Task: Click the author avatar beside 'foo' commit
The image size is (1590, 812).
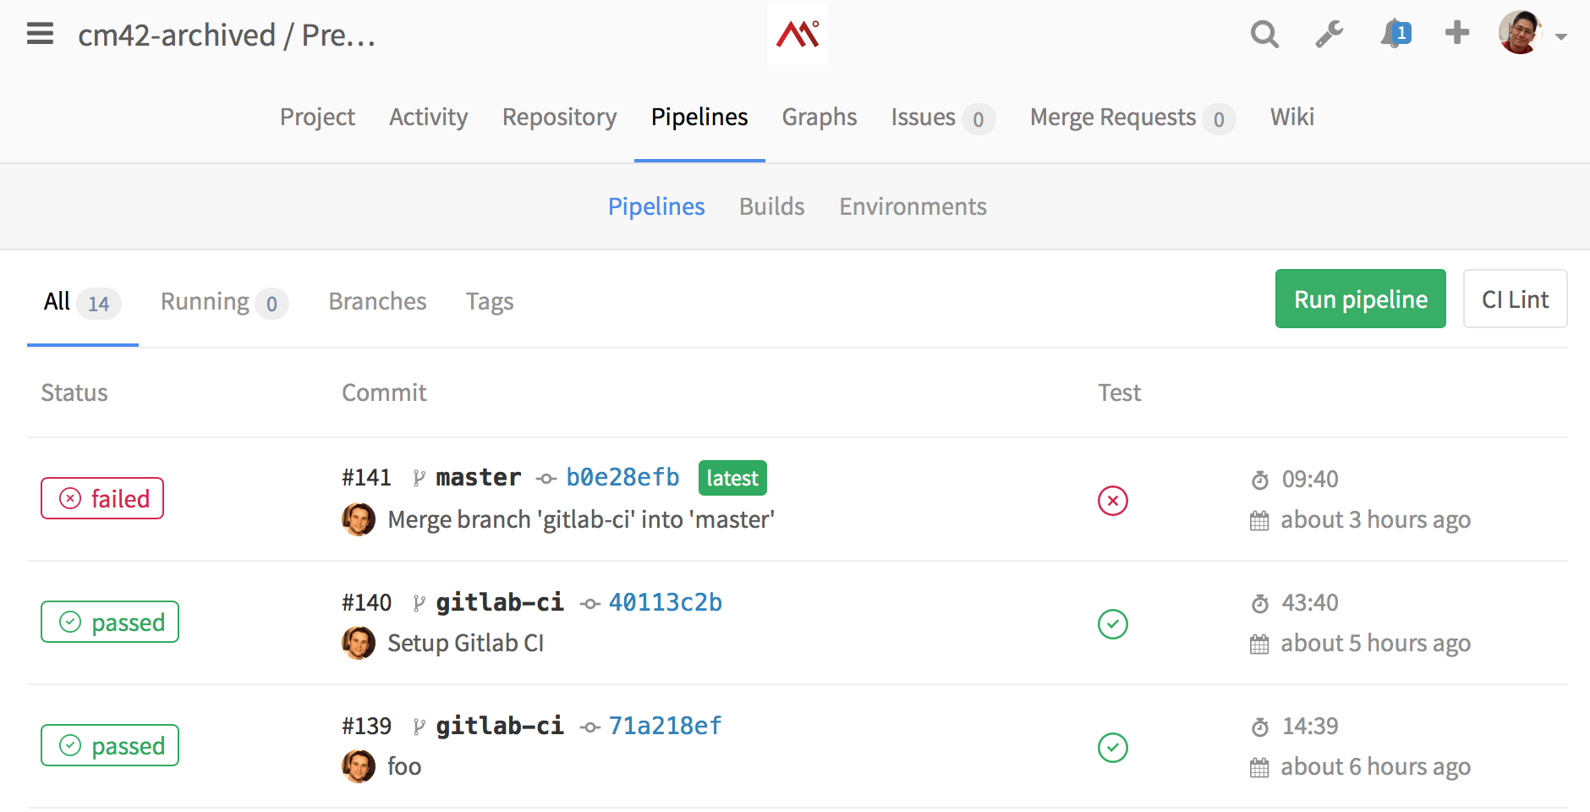Action: (359, 766)
